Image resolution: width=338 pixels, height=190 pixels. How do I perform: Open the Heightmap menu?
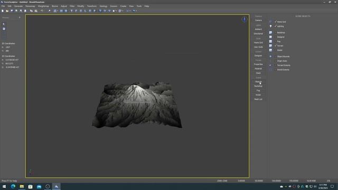(x=30, y=6)
